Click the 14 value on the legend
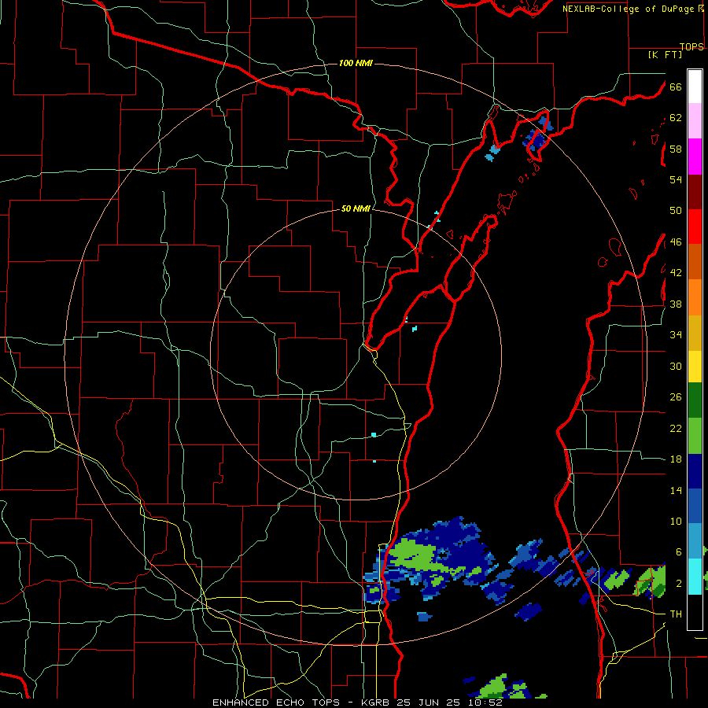Image resolution: width=708 pixels, height=708 pixels. pos(676,490)
